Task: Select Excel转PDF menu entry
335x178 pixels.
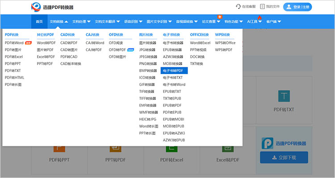Action: pos(46,57)
